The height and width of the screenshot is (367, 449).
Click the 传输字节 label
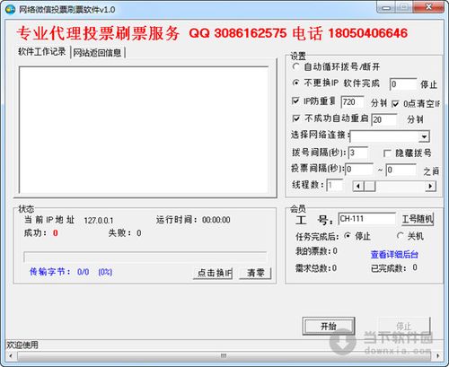tap(49, 272)
